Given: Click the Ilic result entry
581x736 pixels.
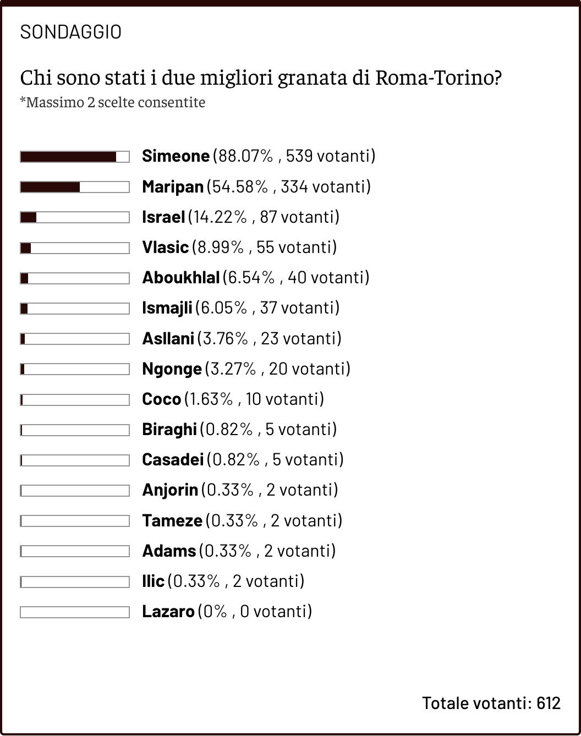Looking at the screenshot, I should click(x=223, y=581).
